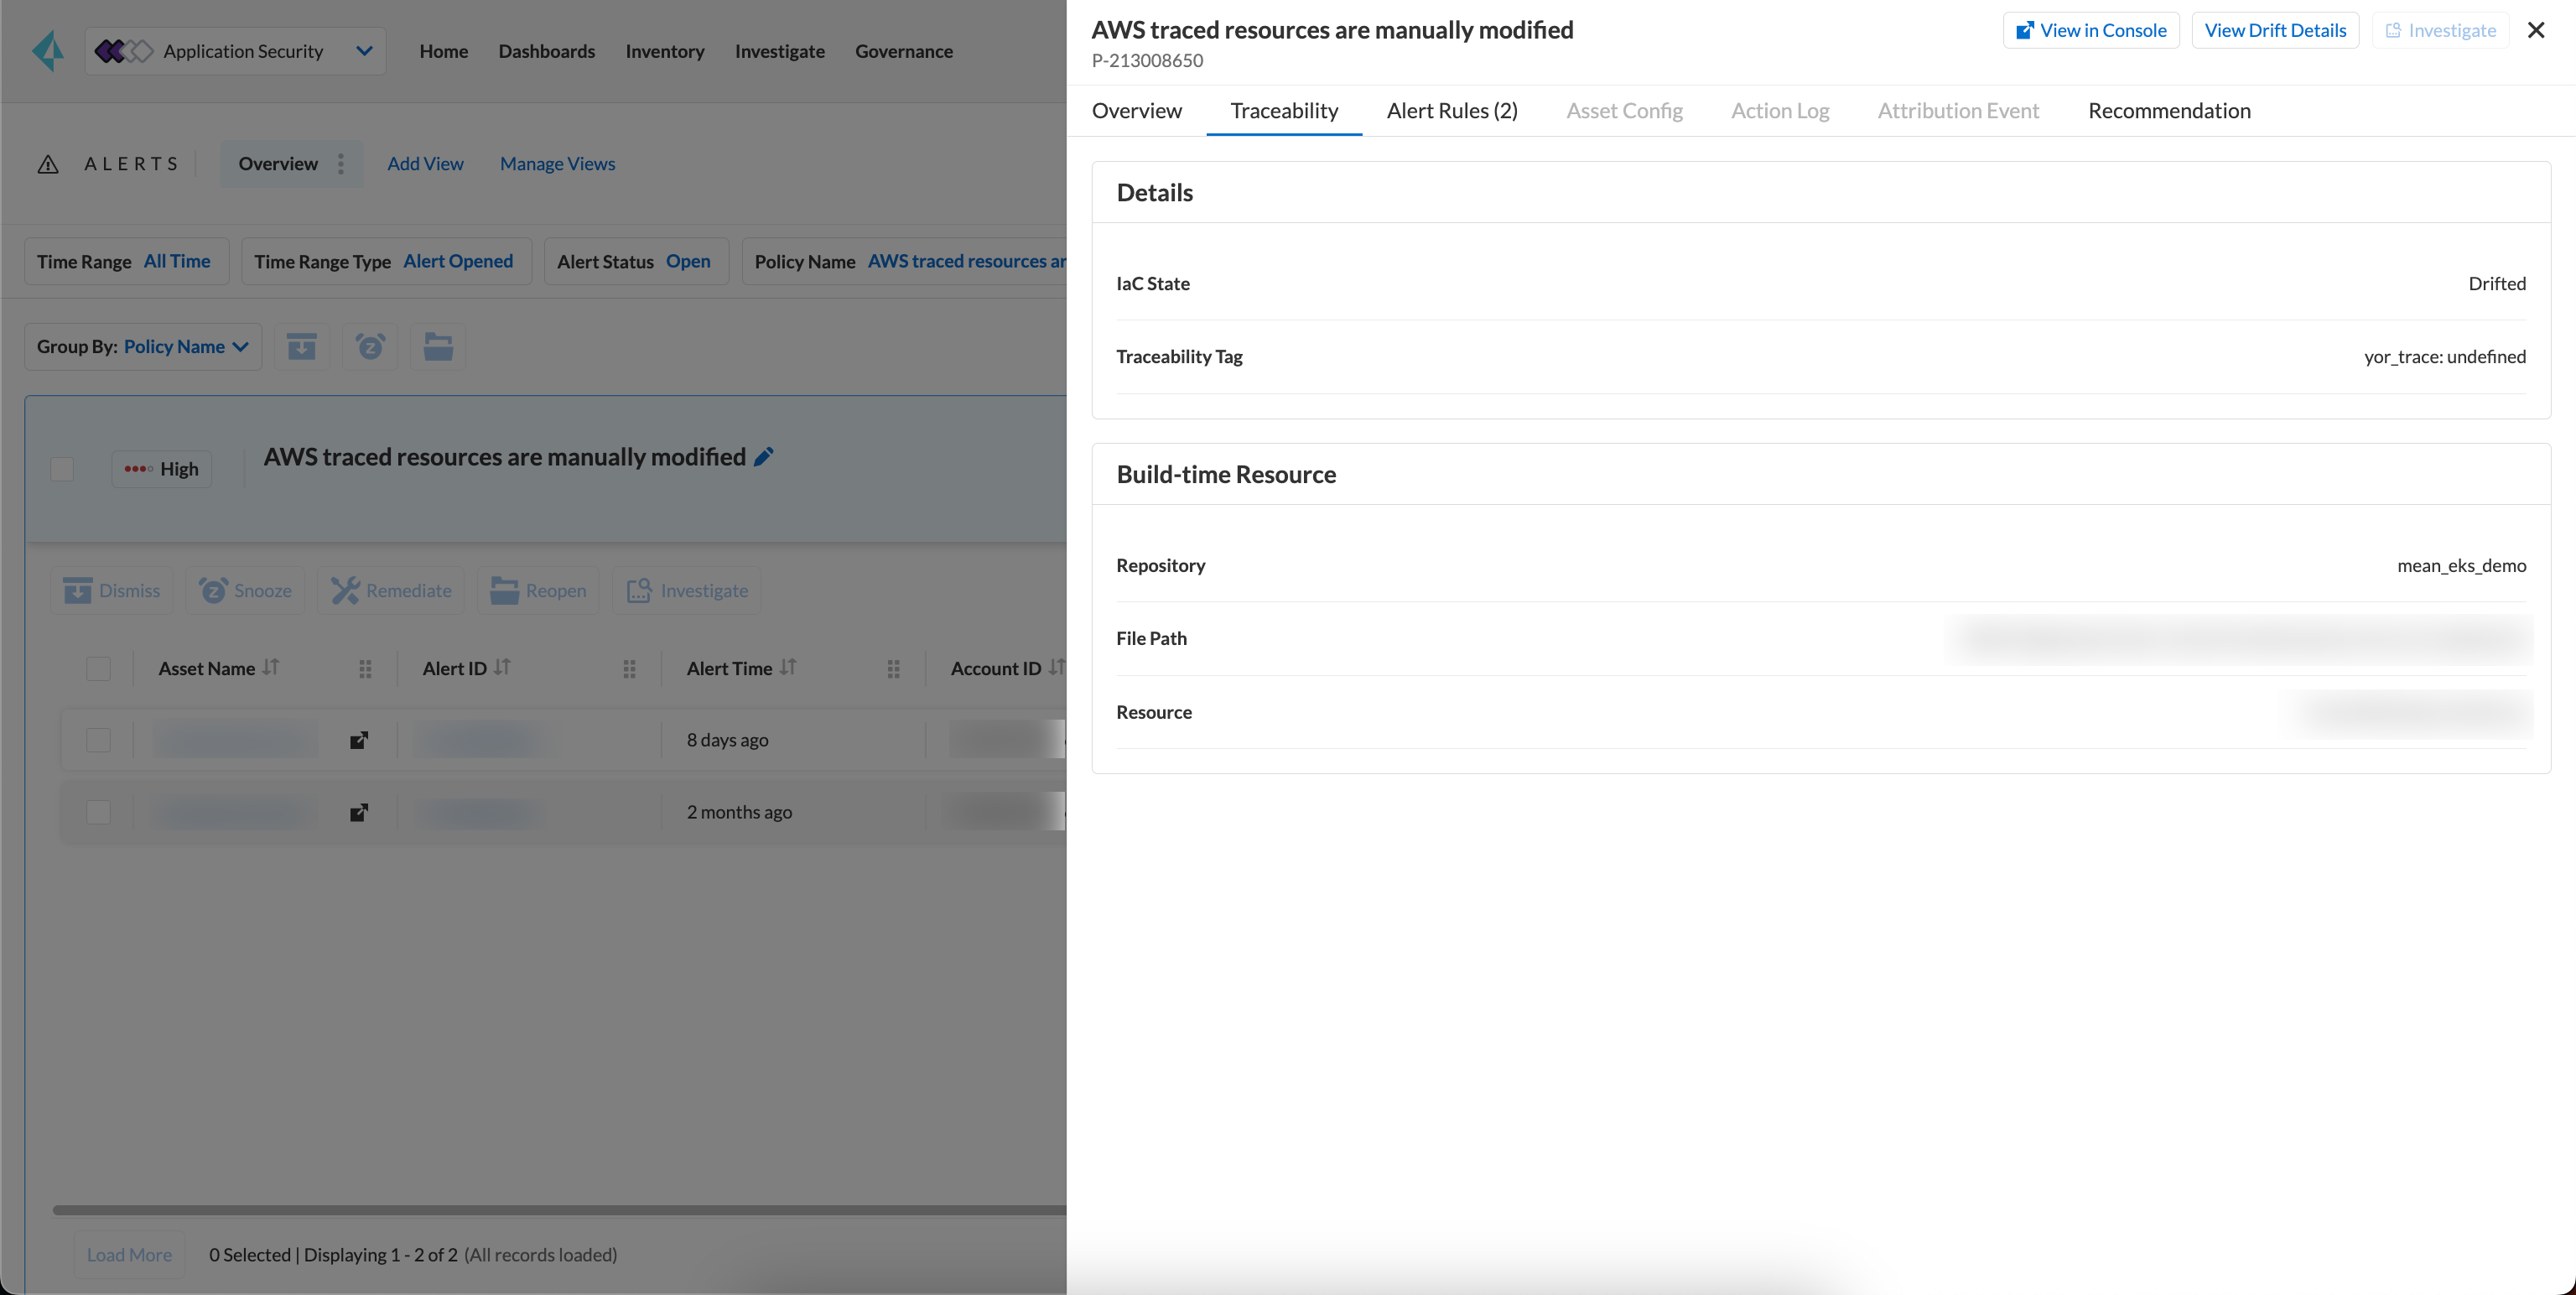The width and height of the screenshot is (2576, 1295).
Task: Click the View Drift Details button
Action: 2276,30
